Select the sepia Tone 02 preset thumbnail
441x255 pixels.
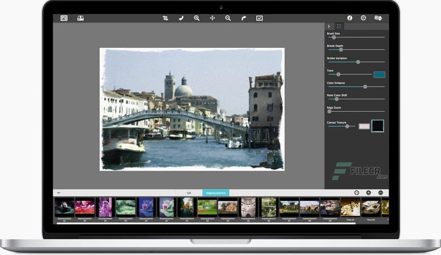click(371, 207)
